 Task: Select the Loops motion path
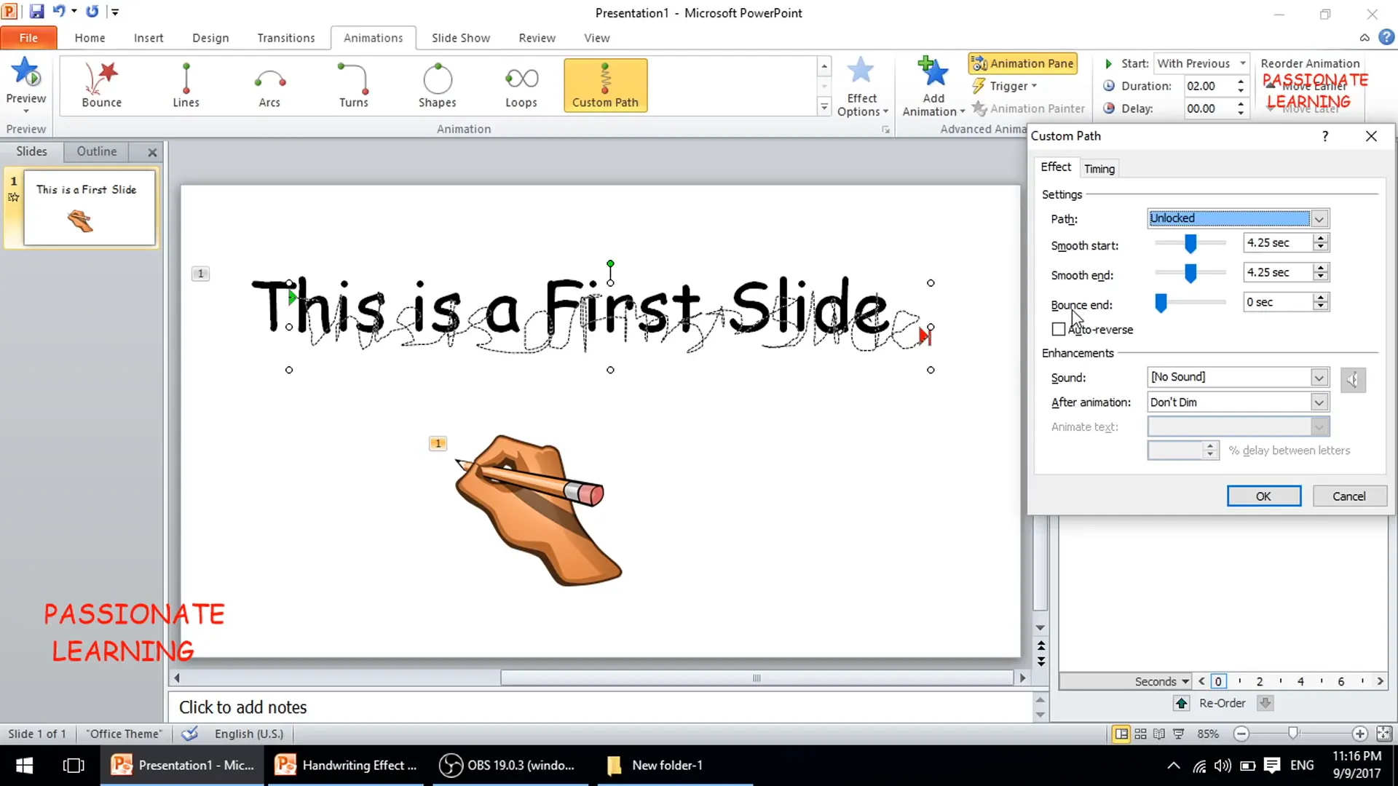click(x=521, y=86)
